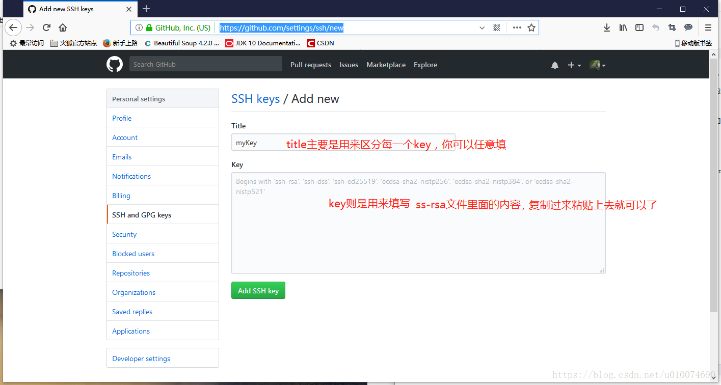
Task: Open Organizations settings
Action: [x=163, y=292]
